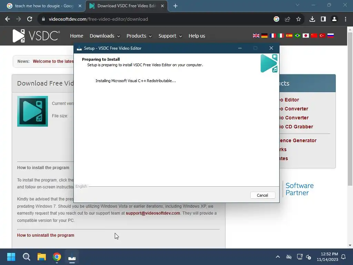Click the browser forward arrow
Image resolution: width=353 pixels, height=265 pixels.
coord(19,19)
